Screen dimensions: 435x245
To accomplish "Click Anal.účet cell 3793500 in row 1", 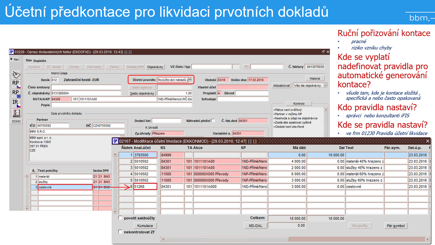I will pos(145,155).
